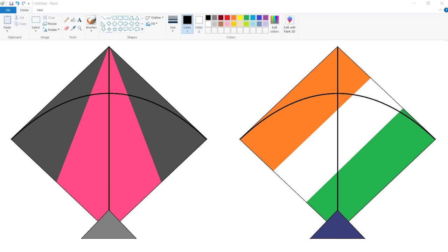Choose the Diamond shape
448x252 pixels.
point(109,23)
